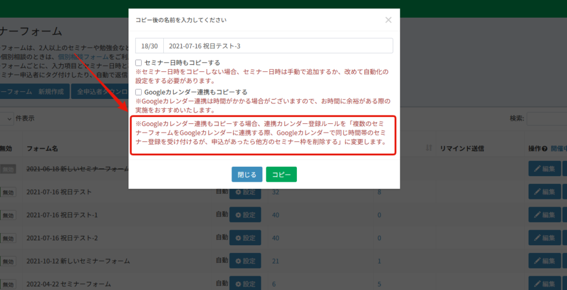
Task: Click the copy name text field
Action: [277, 46]
